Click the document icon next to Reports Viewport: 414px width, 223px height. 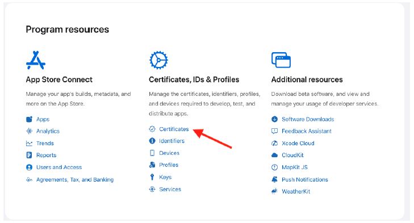point(29,155)
